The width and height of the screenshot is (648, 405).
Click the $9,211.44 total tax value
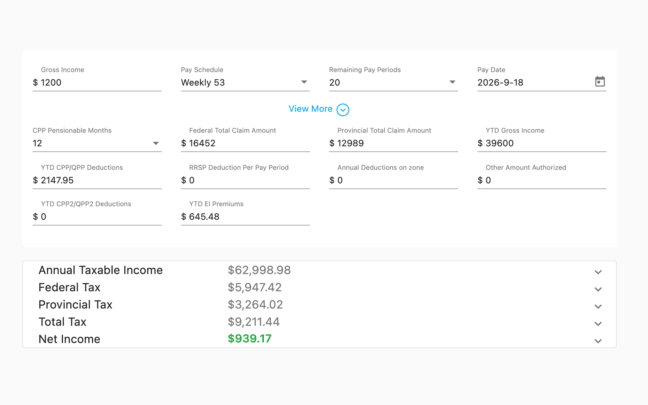pos(254,322)
